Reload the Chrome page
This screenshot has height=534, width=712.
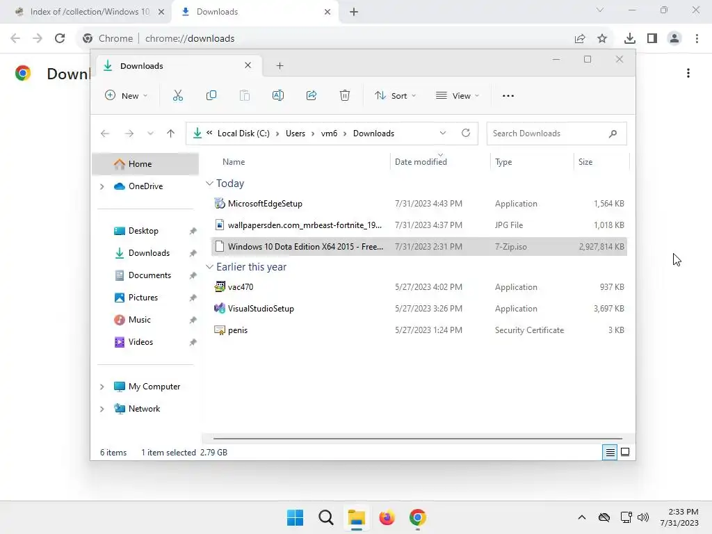click(60, 38)
